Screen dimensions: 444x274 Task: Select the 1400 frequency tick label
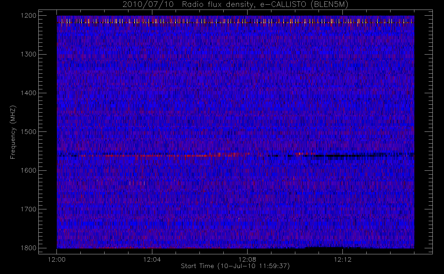[x=29, y=93]
